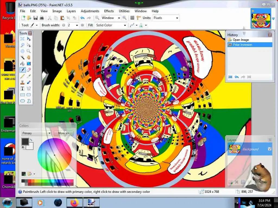Select the Pencil tool
The height and width of the screenshot is (208, 278).
(22, 76)
